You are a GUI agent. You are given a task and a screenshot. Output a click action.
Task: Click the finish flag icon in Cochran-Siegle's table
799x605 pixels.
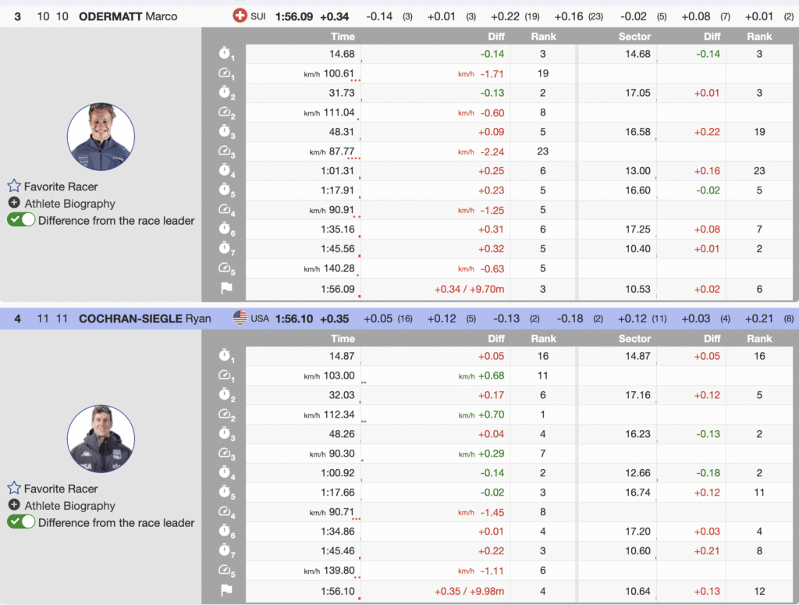pyautogui.click(x=225, y=590)
